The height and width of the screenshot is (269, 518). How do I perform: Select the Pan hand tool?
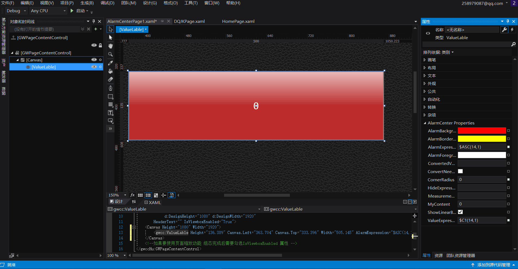click(x=110, y=46)
